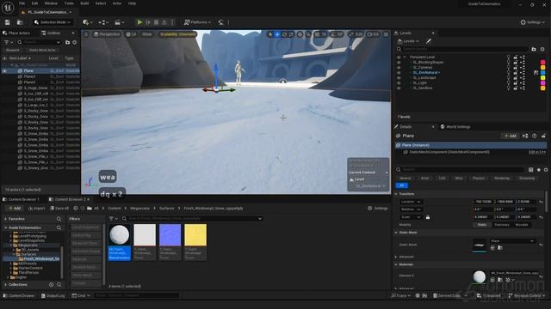Open the Edit menu
The height and width of the screenshot is (309, 551).
(x=34, y=3)
